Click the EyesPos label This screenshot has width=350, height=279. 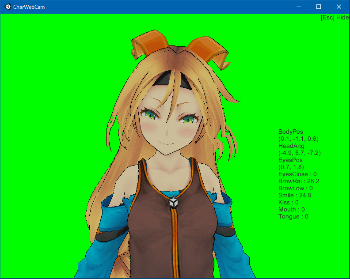point(290,160)
